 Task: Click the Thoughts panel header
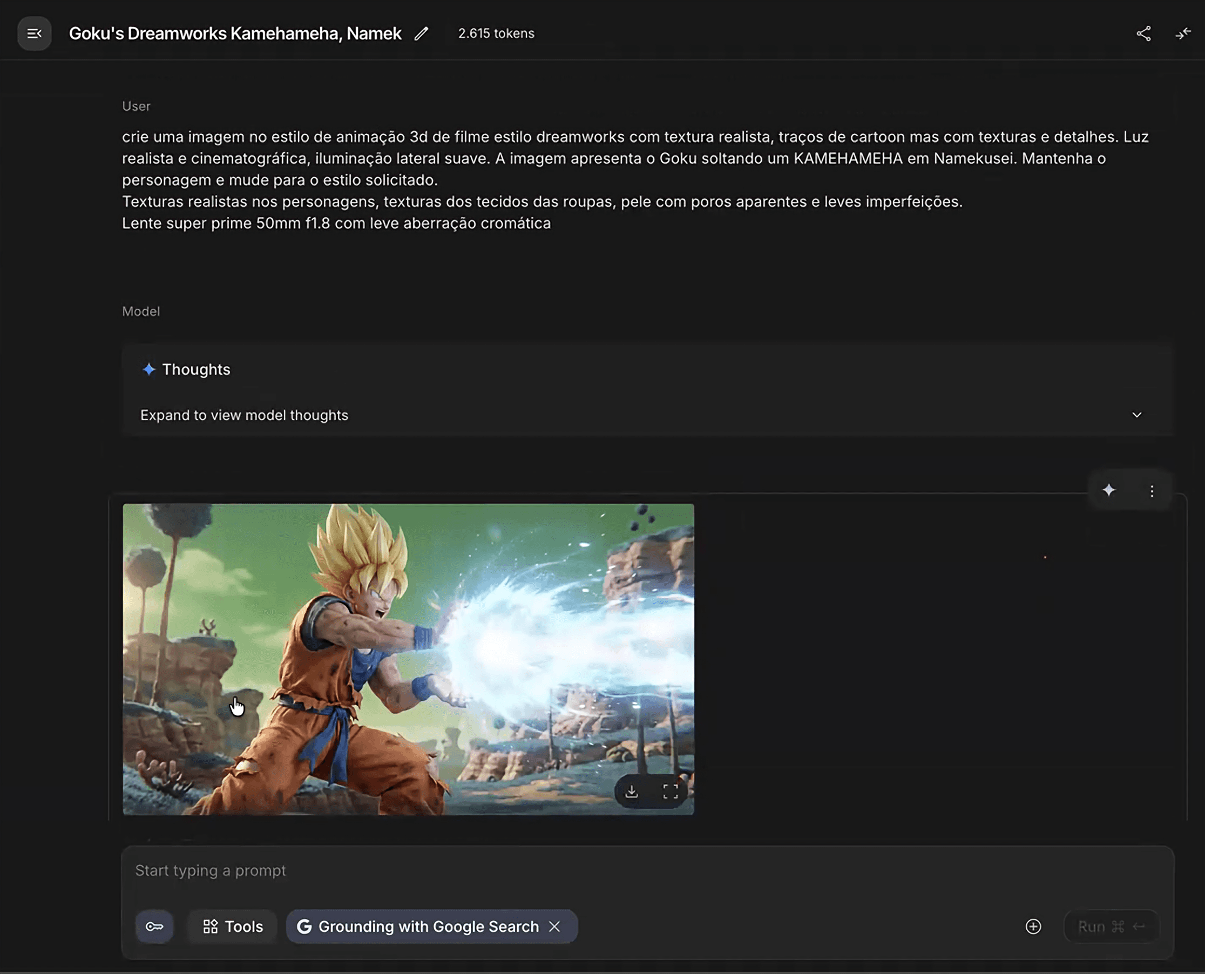(x=196, y=369)
